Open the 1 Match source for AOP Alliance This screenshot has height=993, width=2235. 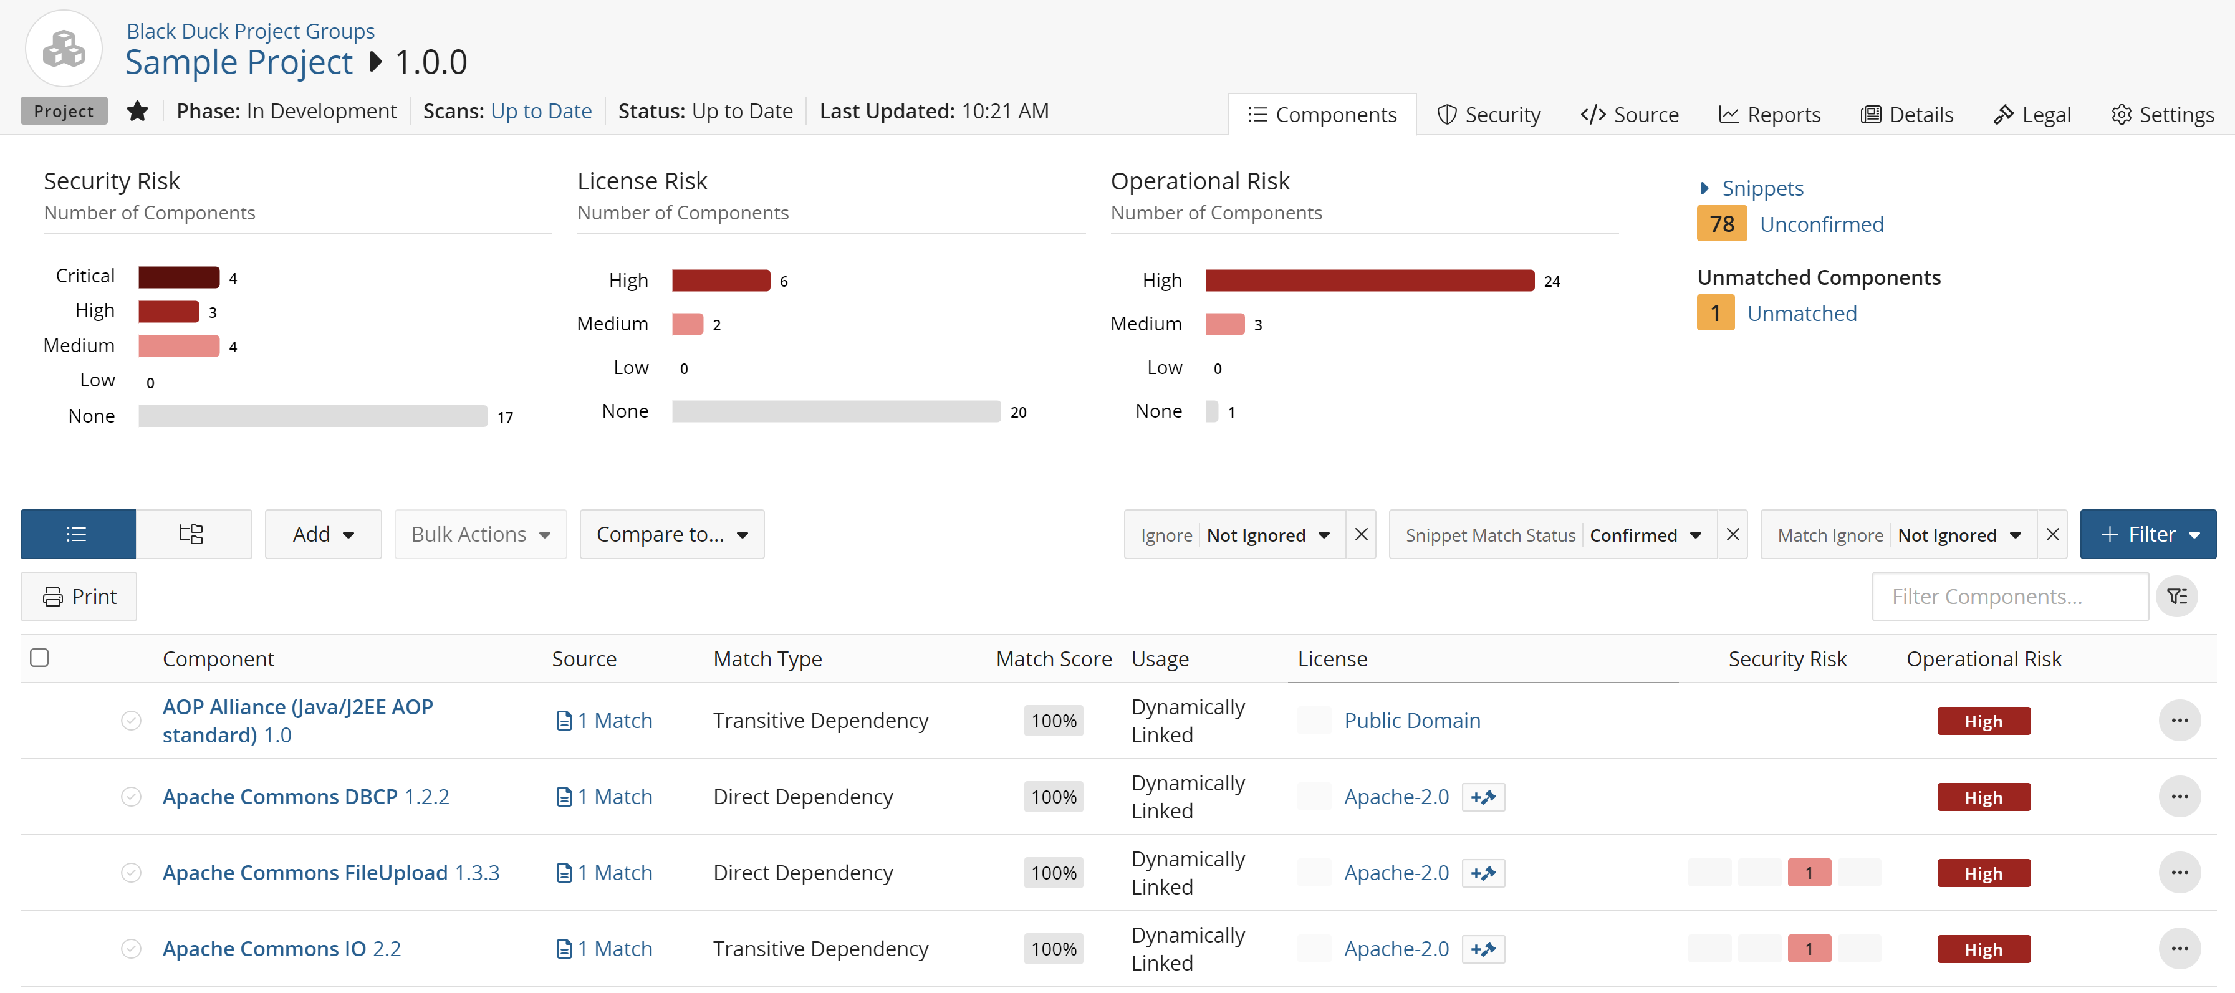604,721
